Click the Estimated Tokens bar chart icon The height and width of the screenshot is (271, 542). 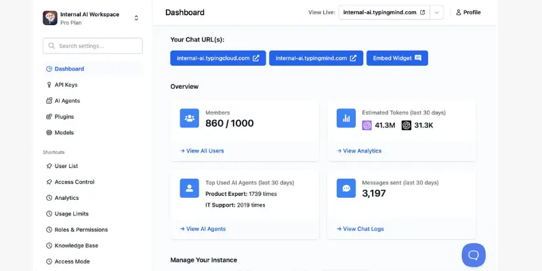pyautogui.click(x=346, y=118)
